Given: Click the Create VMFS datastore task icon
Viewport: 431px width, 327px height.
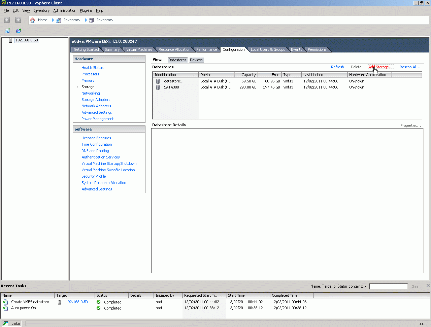Looking at the screenshot, I should tap(5, 302).
